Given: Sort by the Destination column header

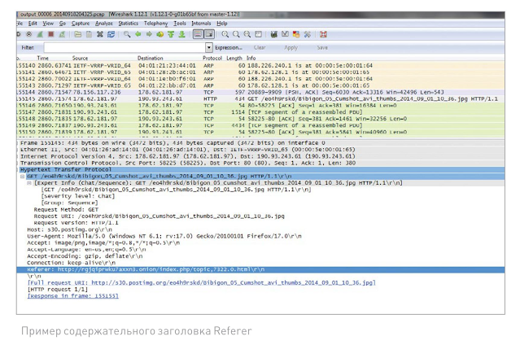Looking at the screenshot, I should point(151,58).
